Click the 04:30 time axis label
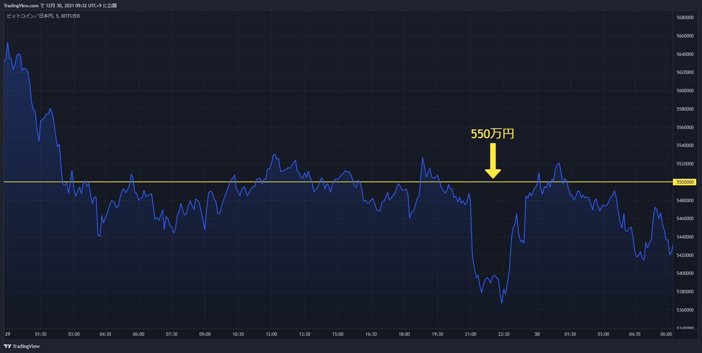This screenshot has height=353, width=702. [105, 334]
